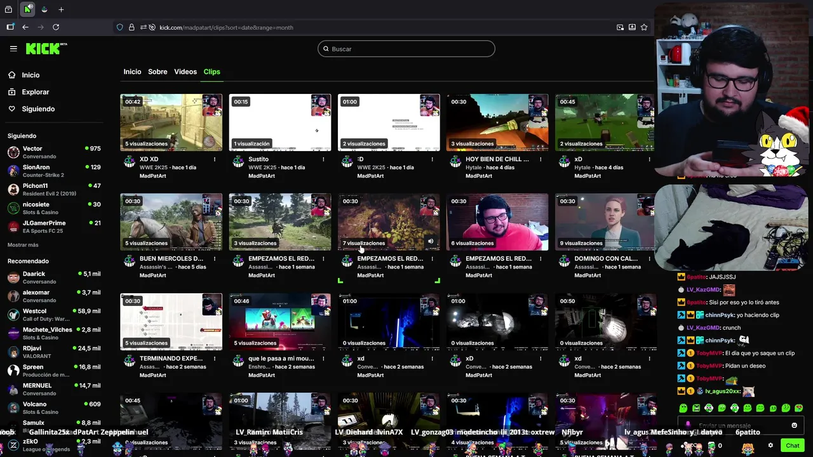
Task: Play the XD XD clip thumbnail
Action: (x=171, y=123)
